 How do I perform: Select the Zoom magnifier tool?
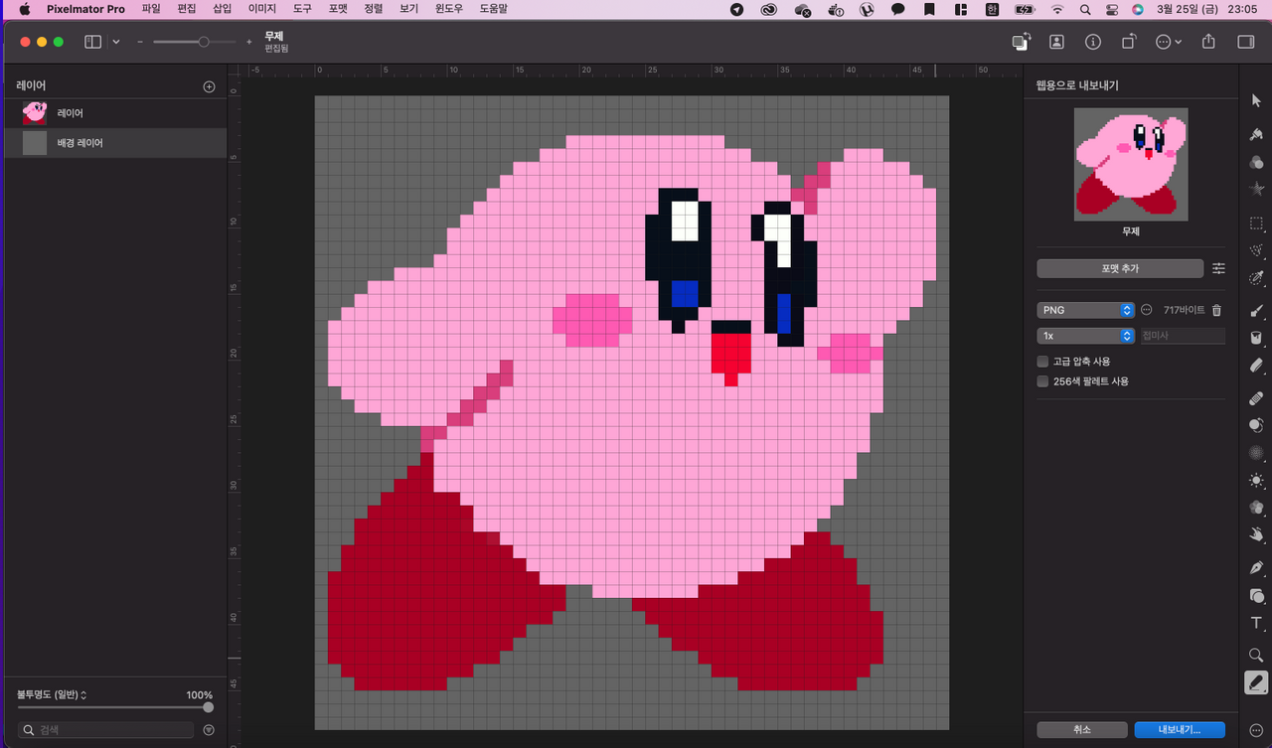1256,656
